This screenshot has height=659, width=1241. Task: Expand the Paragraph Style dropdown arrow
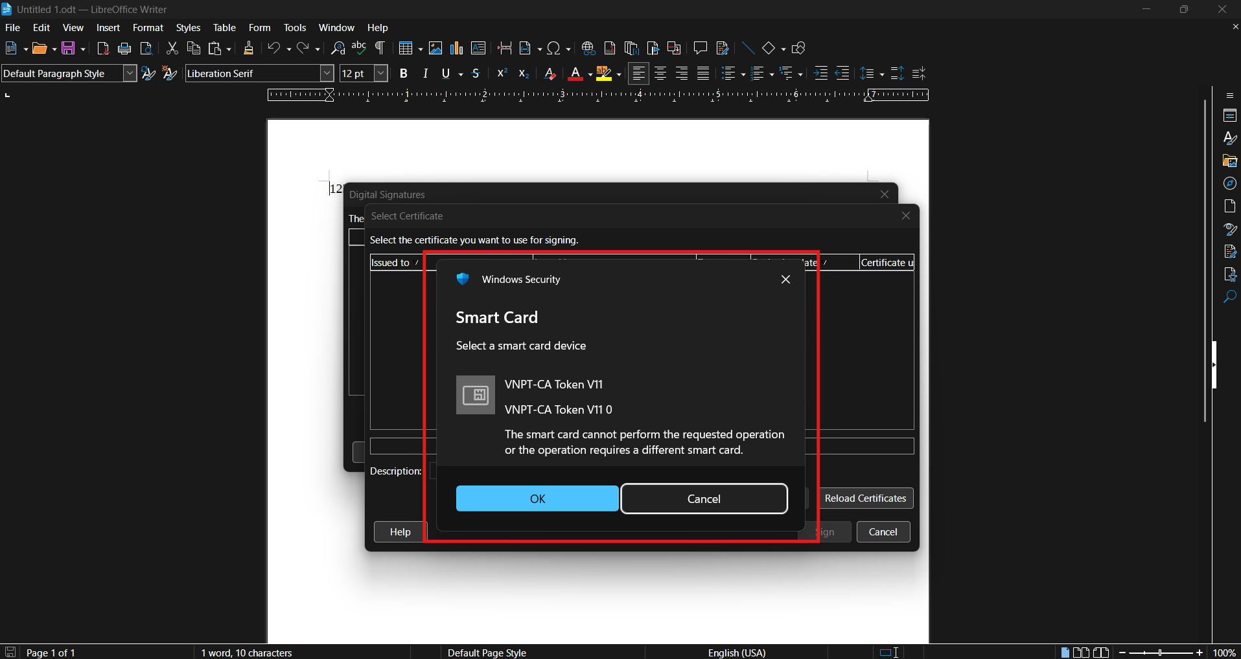(x=130, y=74)
